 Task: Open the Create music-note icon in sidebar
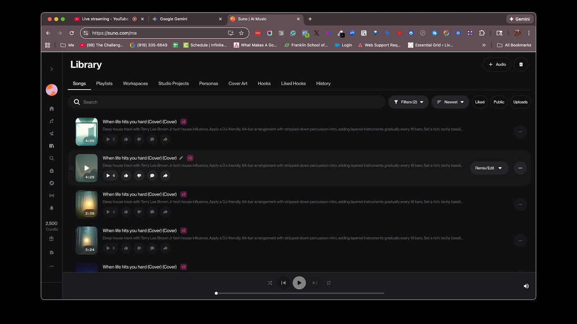point(51,121)
